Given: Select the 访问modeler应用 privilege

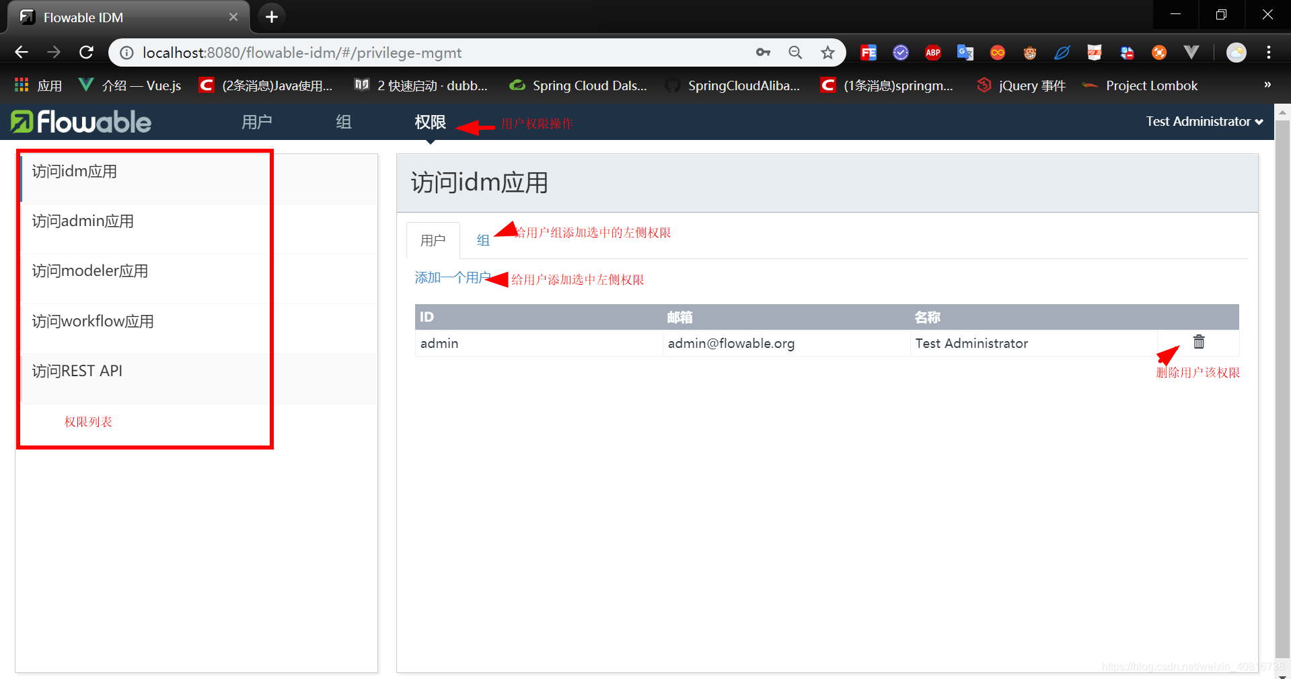Looking at the screenshot, I should (x=199, y=279).
